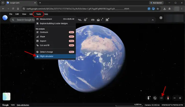Open the map layers icon
The image size is (185, 107).
[x=85, y=20]
